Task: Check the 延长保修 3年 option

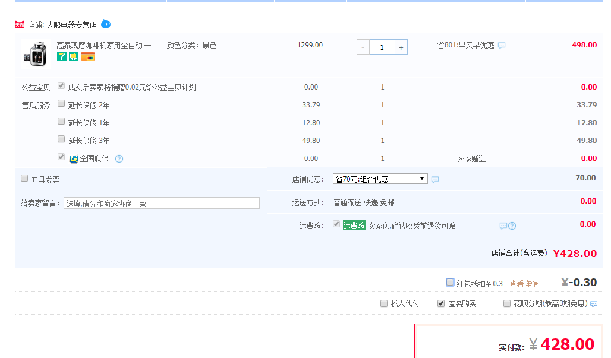Action: [61, 140]
